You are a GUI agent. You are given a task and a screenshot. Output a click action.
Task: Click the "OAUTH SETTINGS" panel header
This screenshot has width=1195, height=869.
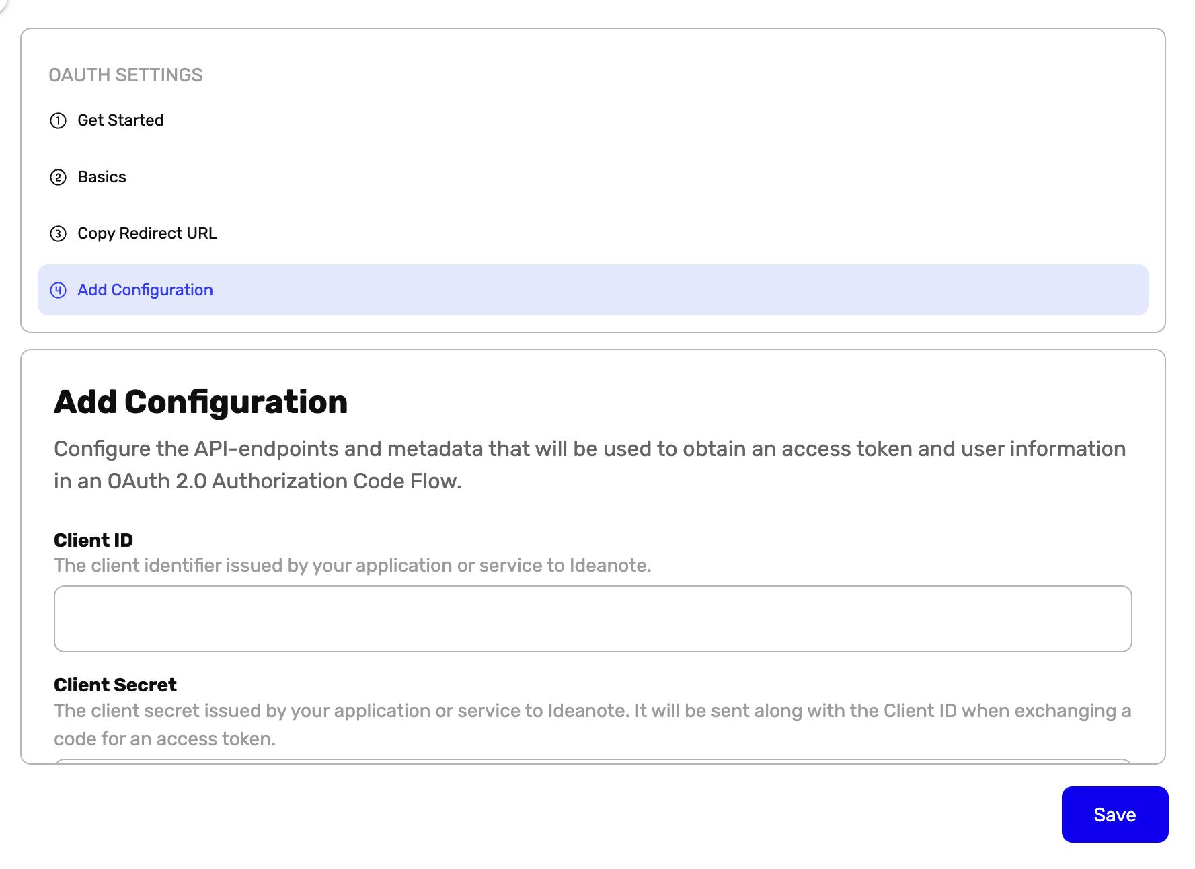pos(126,75)
